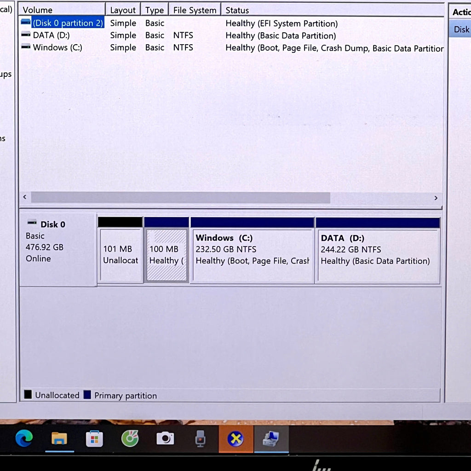Sort by the Volume column header
Screen dimensions: 471x471
point(62,10)
